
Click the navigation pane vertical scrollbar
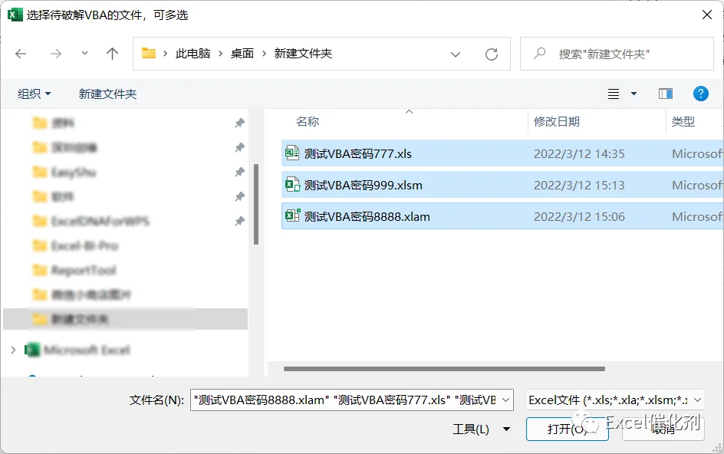[256, 204]
